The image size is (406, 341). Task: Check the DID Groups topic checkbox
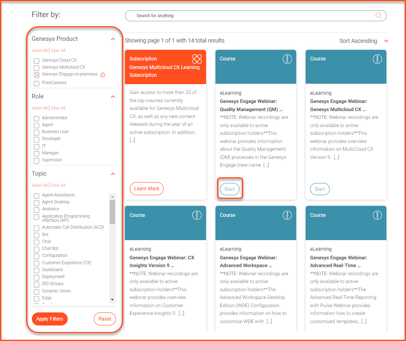(x=36, y=285)
